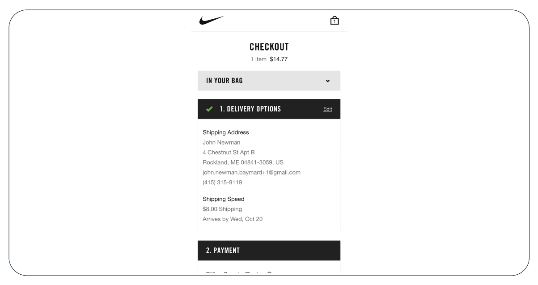This screenshot has width=538, height=285.
Task: Click the 4 Chestnut St Apt B line
Action: (229, 152)
